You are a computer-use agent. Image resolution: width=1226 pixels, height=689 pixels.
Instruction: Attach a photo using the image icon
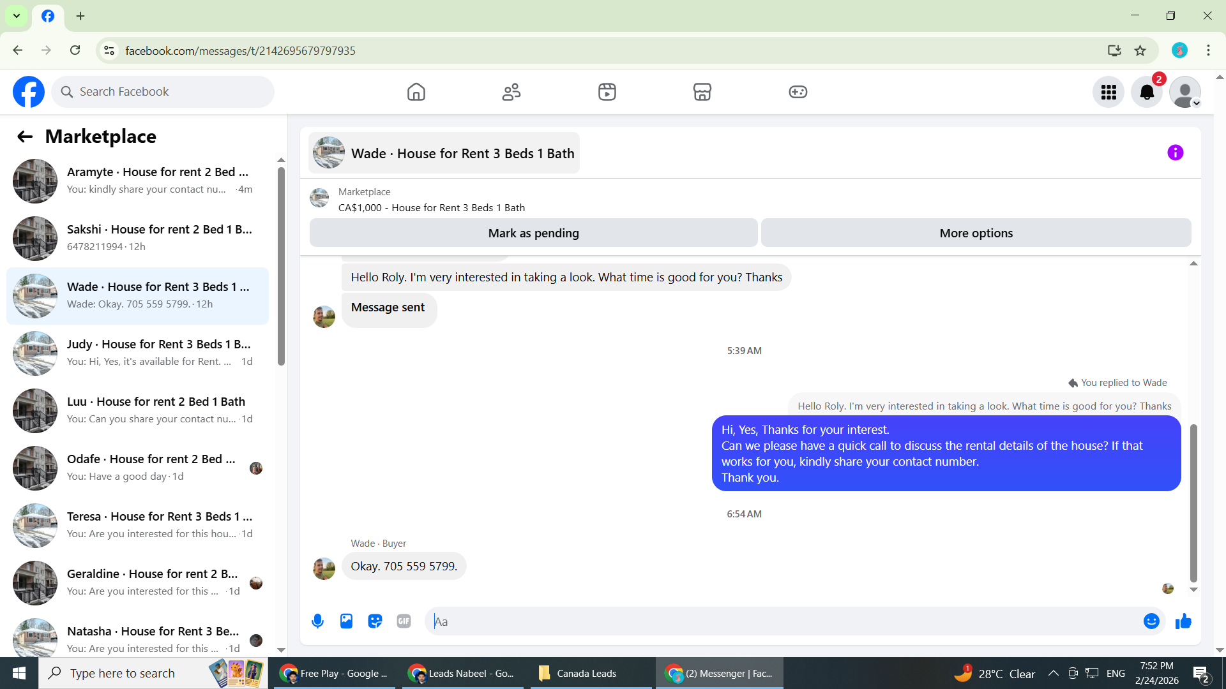tap(346, 621)
